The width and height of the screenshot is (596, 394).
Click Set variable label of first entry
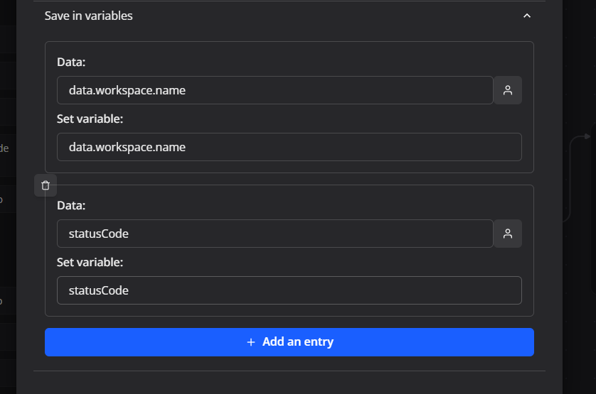coord(90,119)
